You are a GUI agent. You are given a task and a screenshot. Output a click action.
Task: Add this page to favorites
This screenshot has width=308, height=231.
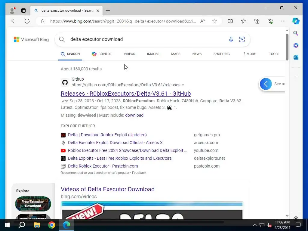pos(214,21)
